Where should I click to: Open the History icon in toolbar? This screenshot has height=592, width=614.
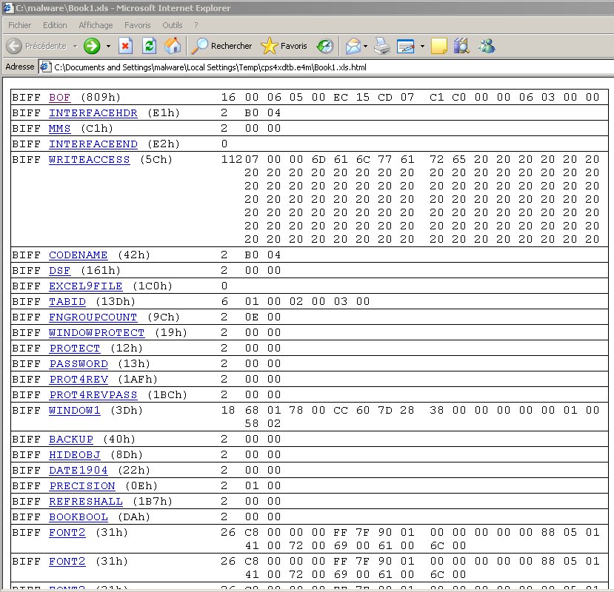[x=325, y=46]
